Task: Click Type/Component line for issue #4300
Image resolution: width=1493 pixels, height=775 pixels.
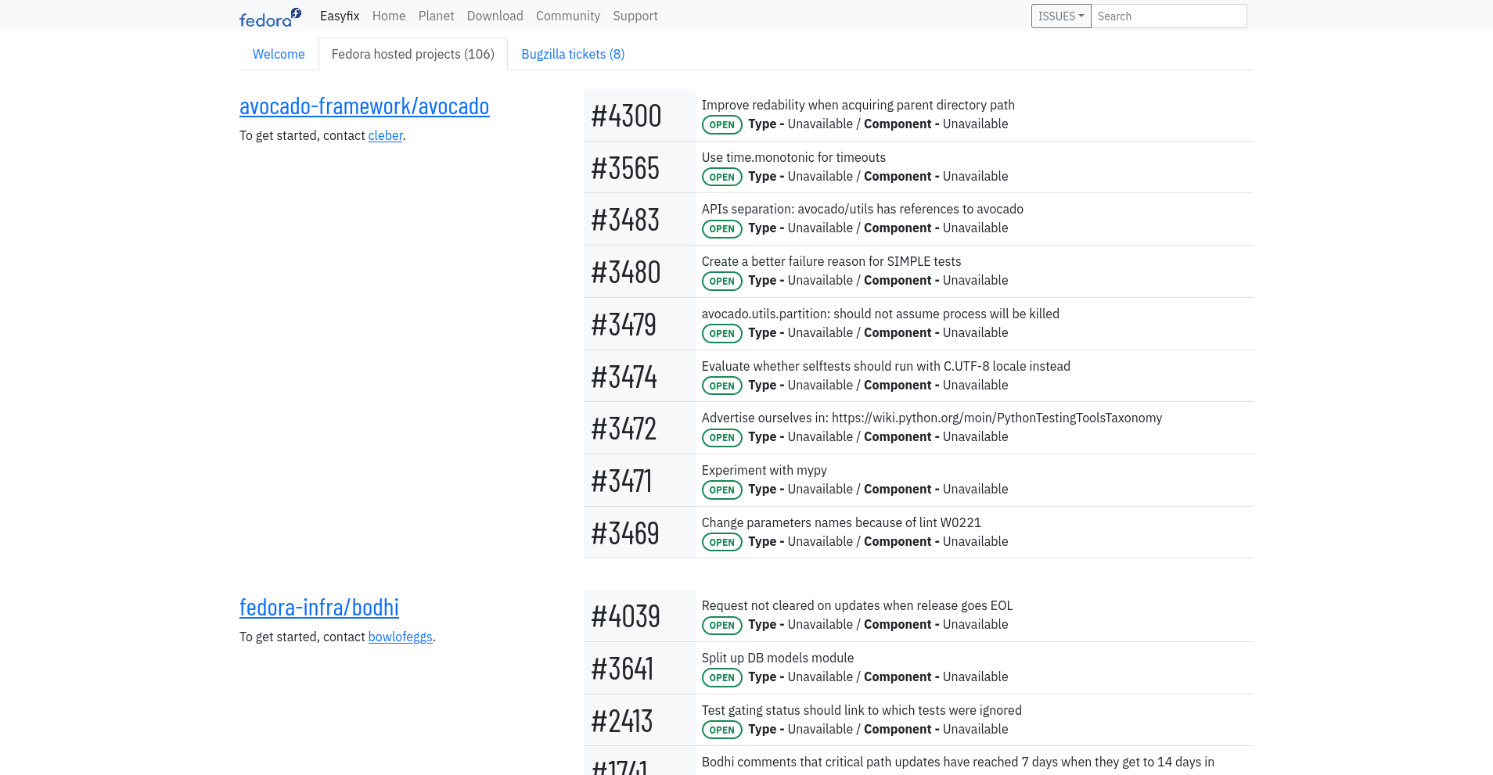Action: tap(878, 124)
